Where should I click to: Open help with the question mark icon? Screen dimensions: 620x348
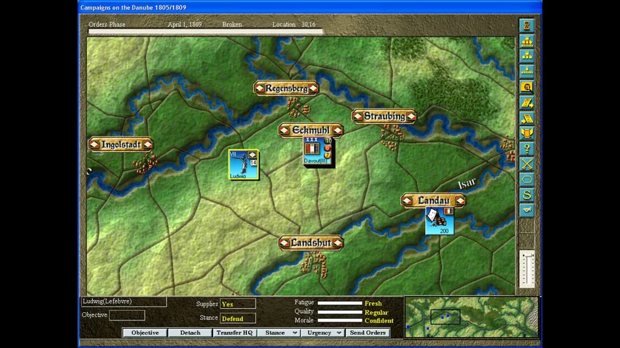tap(527, 148)
